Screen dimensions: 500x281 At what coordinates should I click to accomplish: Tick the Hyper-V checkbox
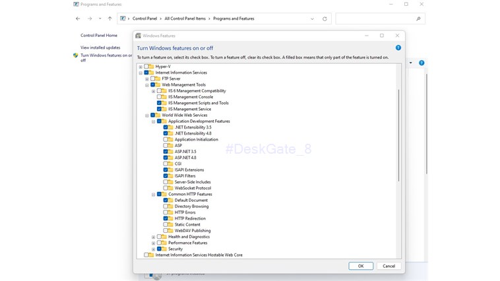(146, 67)
